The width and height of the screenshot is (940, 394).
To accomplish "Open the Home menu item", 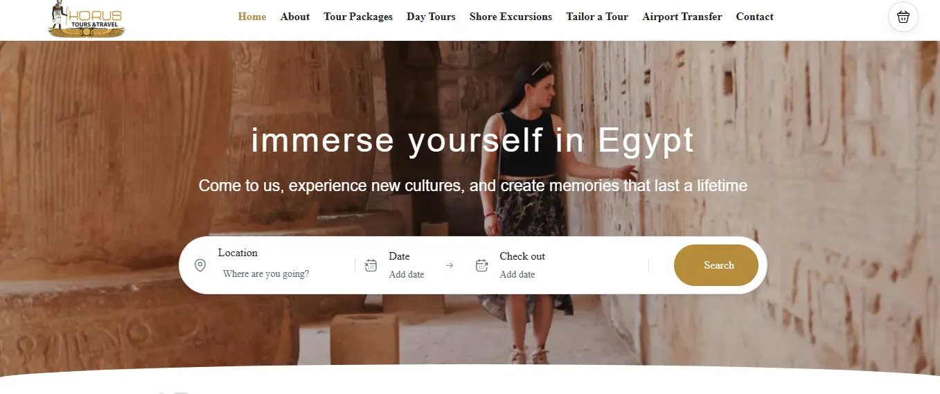I will point(252,17).
